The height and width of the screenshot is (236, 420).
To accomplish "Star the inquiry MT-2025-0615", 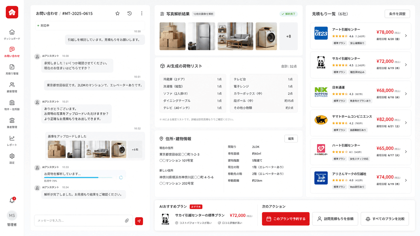I will point(117,14).
